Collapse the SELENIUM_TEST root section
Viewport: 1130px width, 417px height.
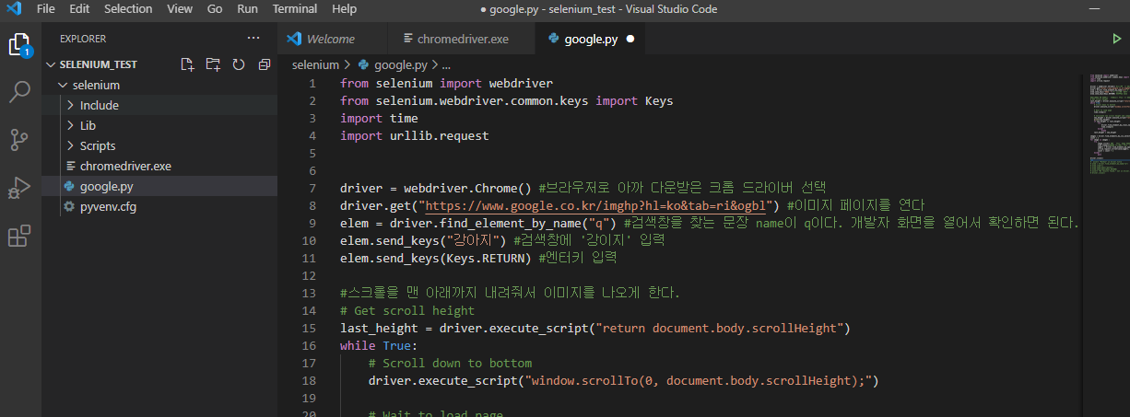52,64
